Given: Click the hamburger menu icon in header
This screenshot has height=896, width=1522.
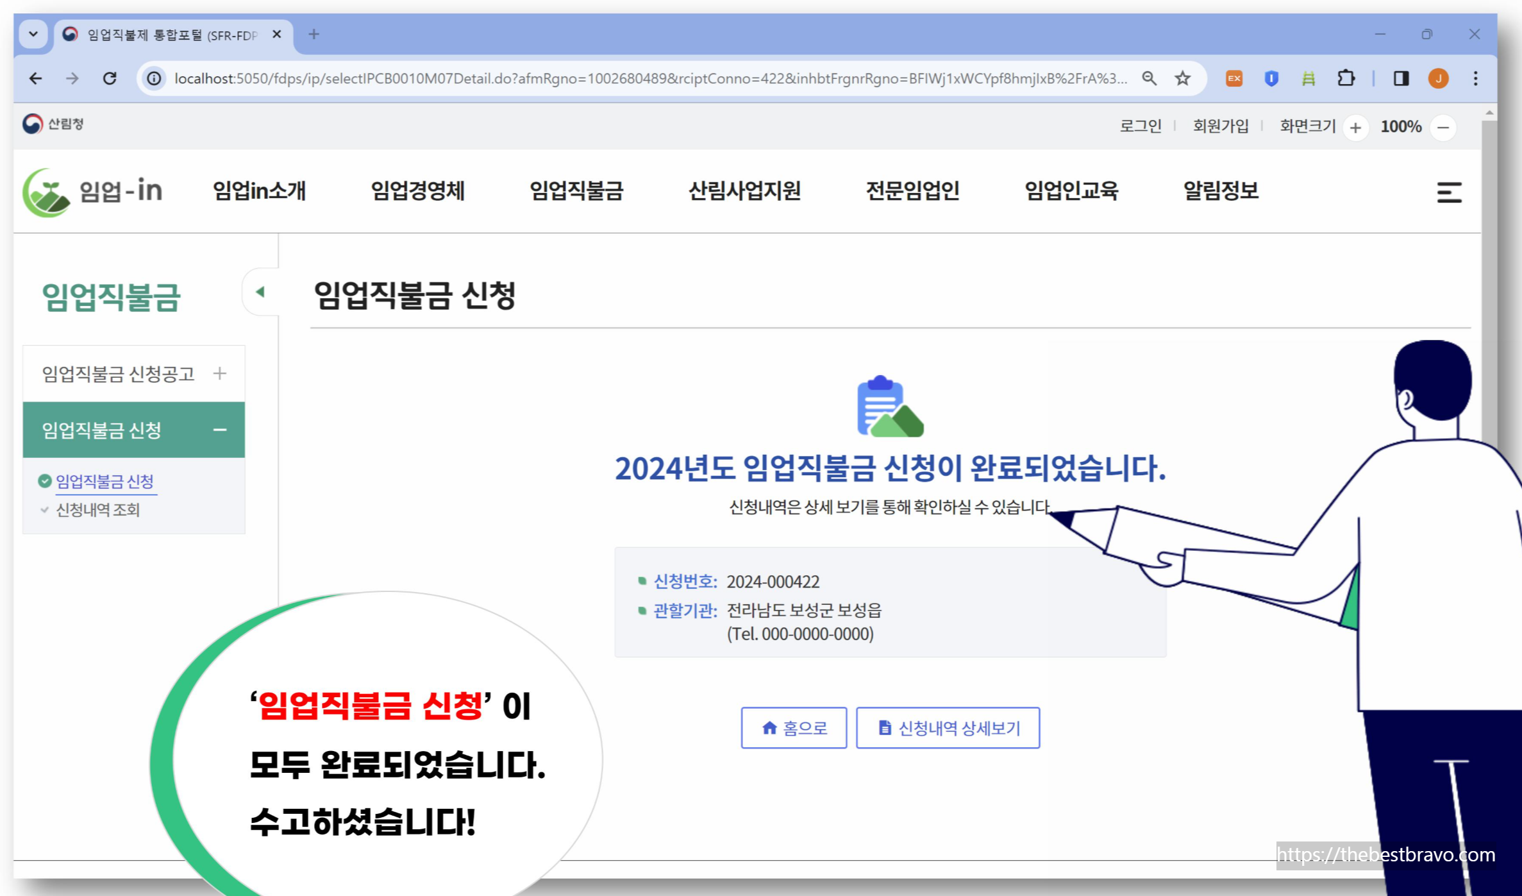Looking at the screenshot, I should 1448,192.
